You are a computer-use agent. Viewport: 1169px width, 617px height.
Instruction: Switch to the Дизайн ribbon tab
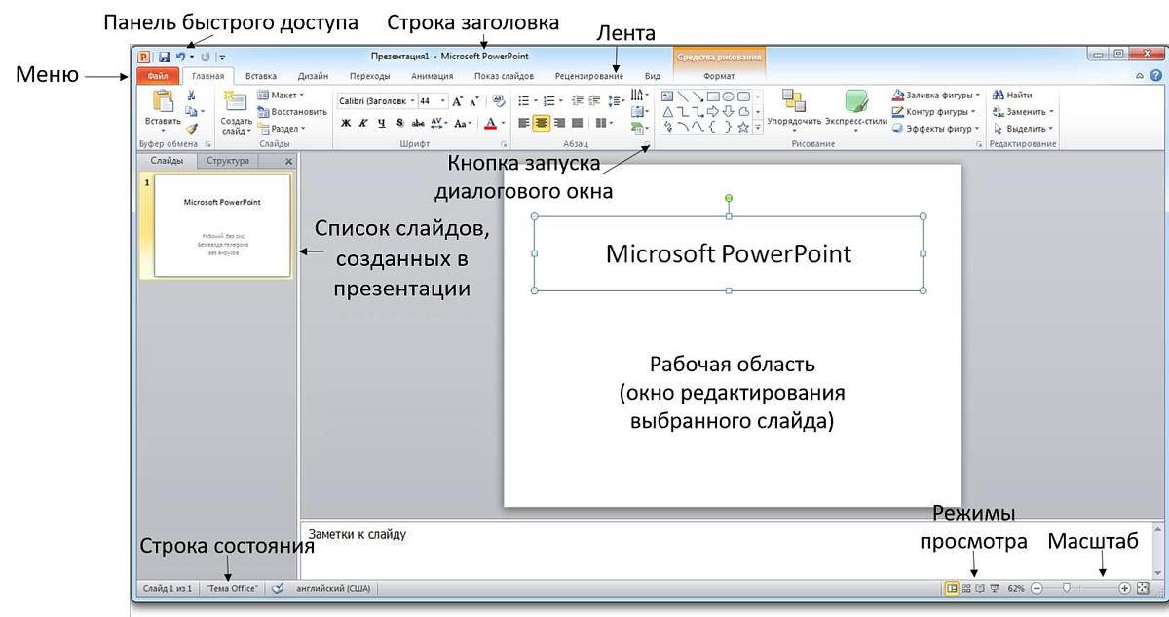coord(313,76)
